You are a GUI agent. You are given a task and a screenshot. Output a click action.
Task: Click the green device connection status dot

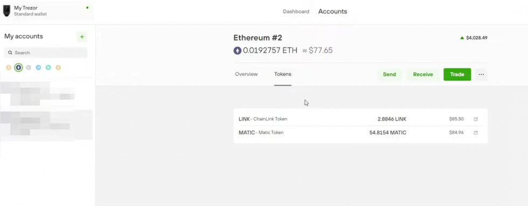pyautogui.click(x=87, y=8)
